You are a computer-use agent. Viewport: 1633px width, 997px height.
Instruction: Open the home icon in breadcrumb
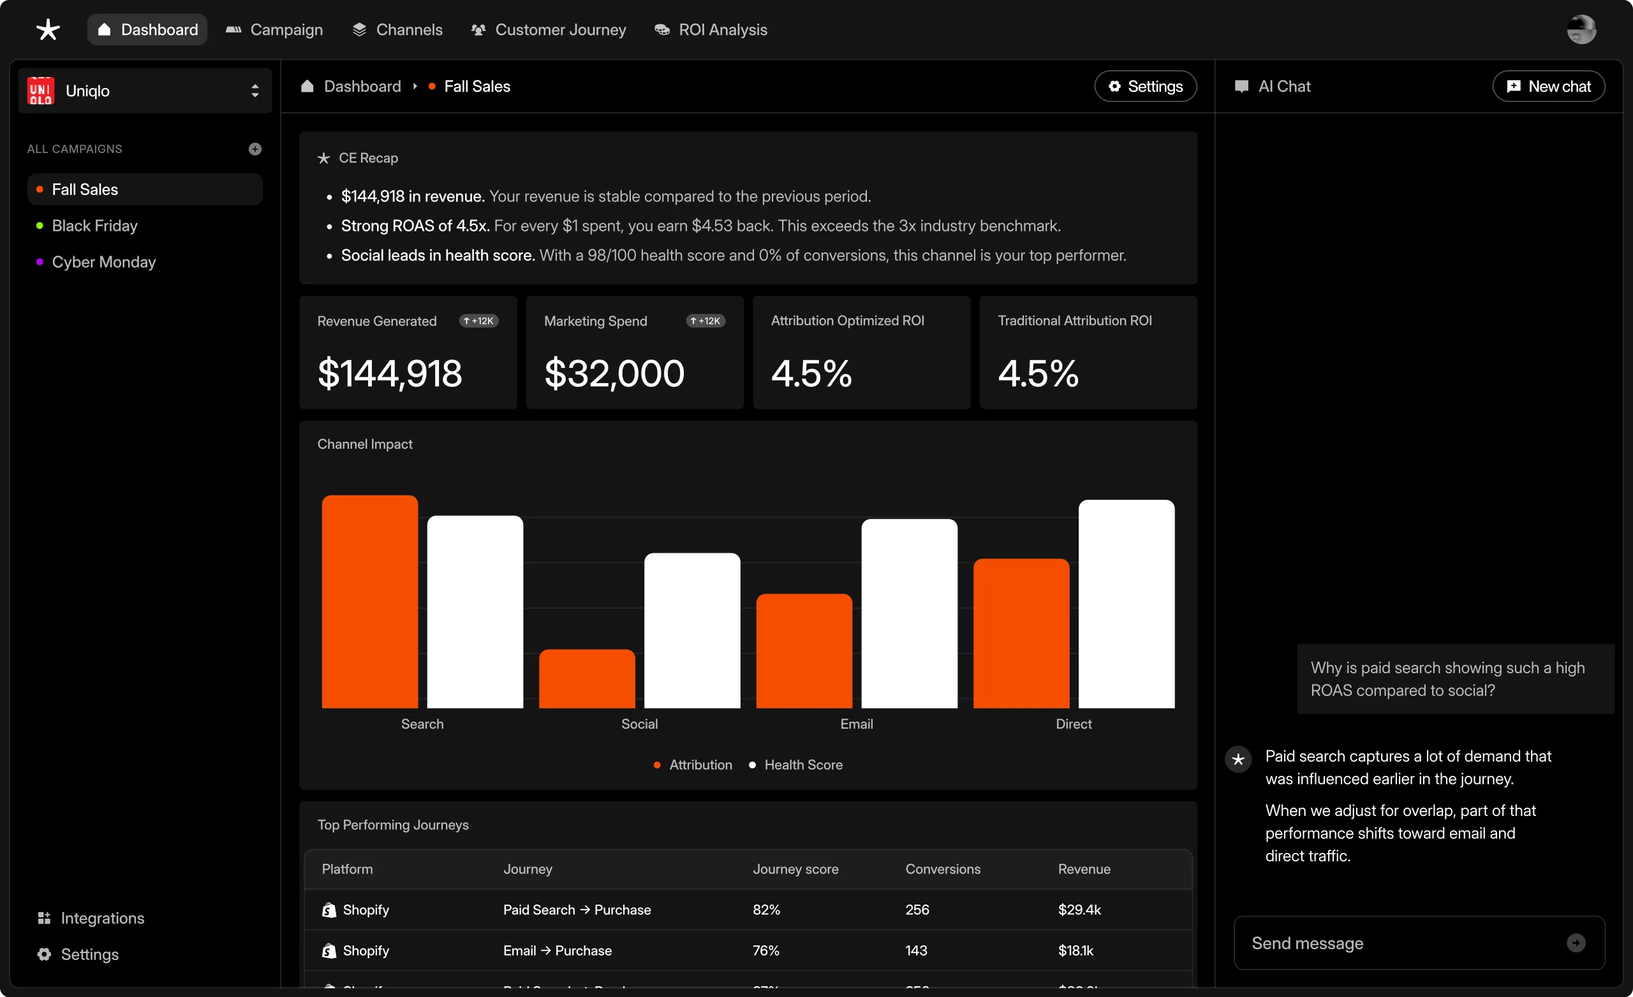(307, 86)
